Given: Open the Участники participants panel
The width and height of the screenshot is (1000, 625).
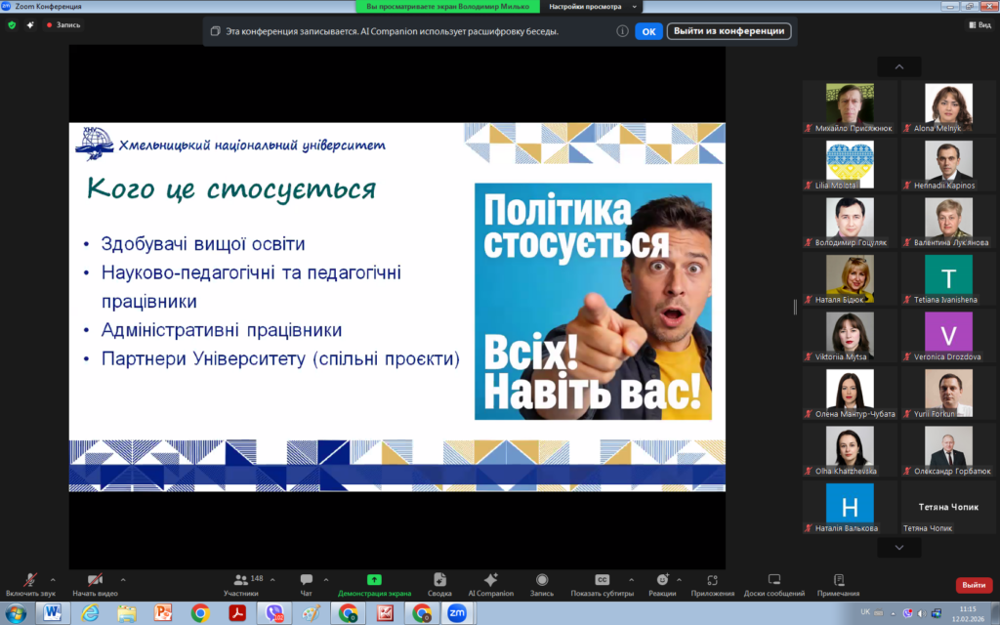Looking at the screenshot, I should pos(240,580).
